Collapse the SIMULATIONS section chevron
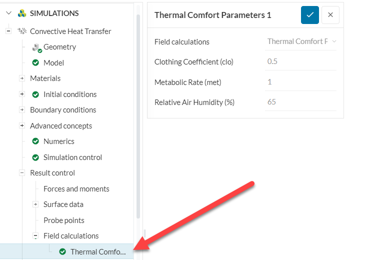 (8, 13)
